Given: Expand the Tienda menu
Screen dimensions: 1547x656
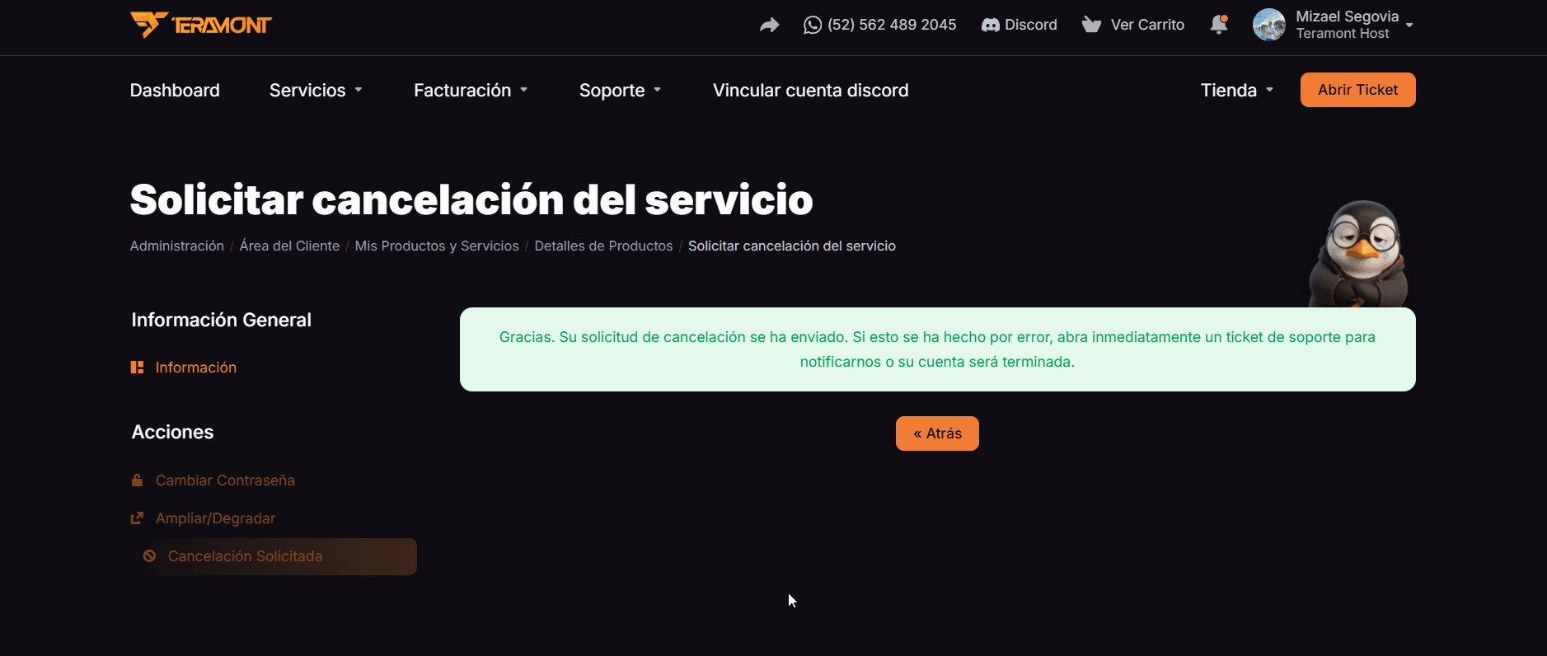Looking at the screenshot, I should pyautogui.click(x=1238, y=91).
